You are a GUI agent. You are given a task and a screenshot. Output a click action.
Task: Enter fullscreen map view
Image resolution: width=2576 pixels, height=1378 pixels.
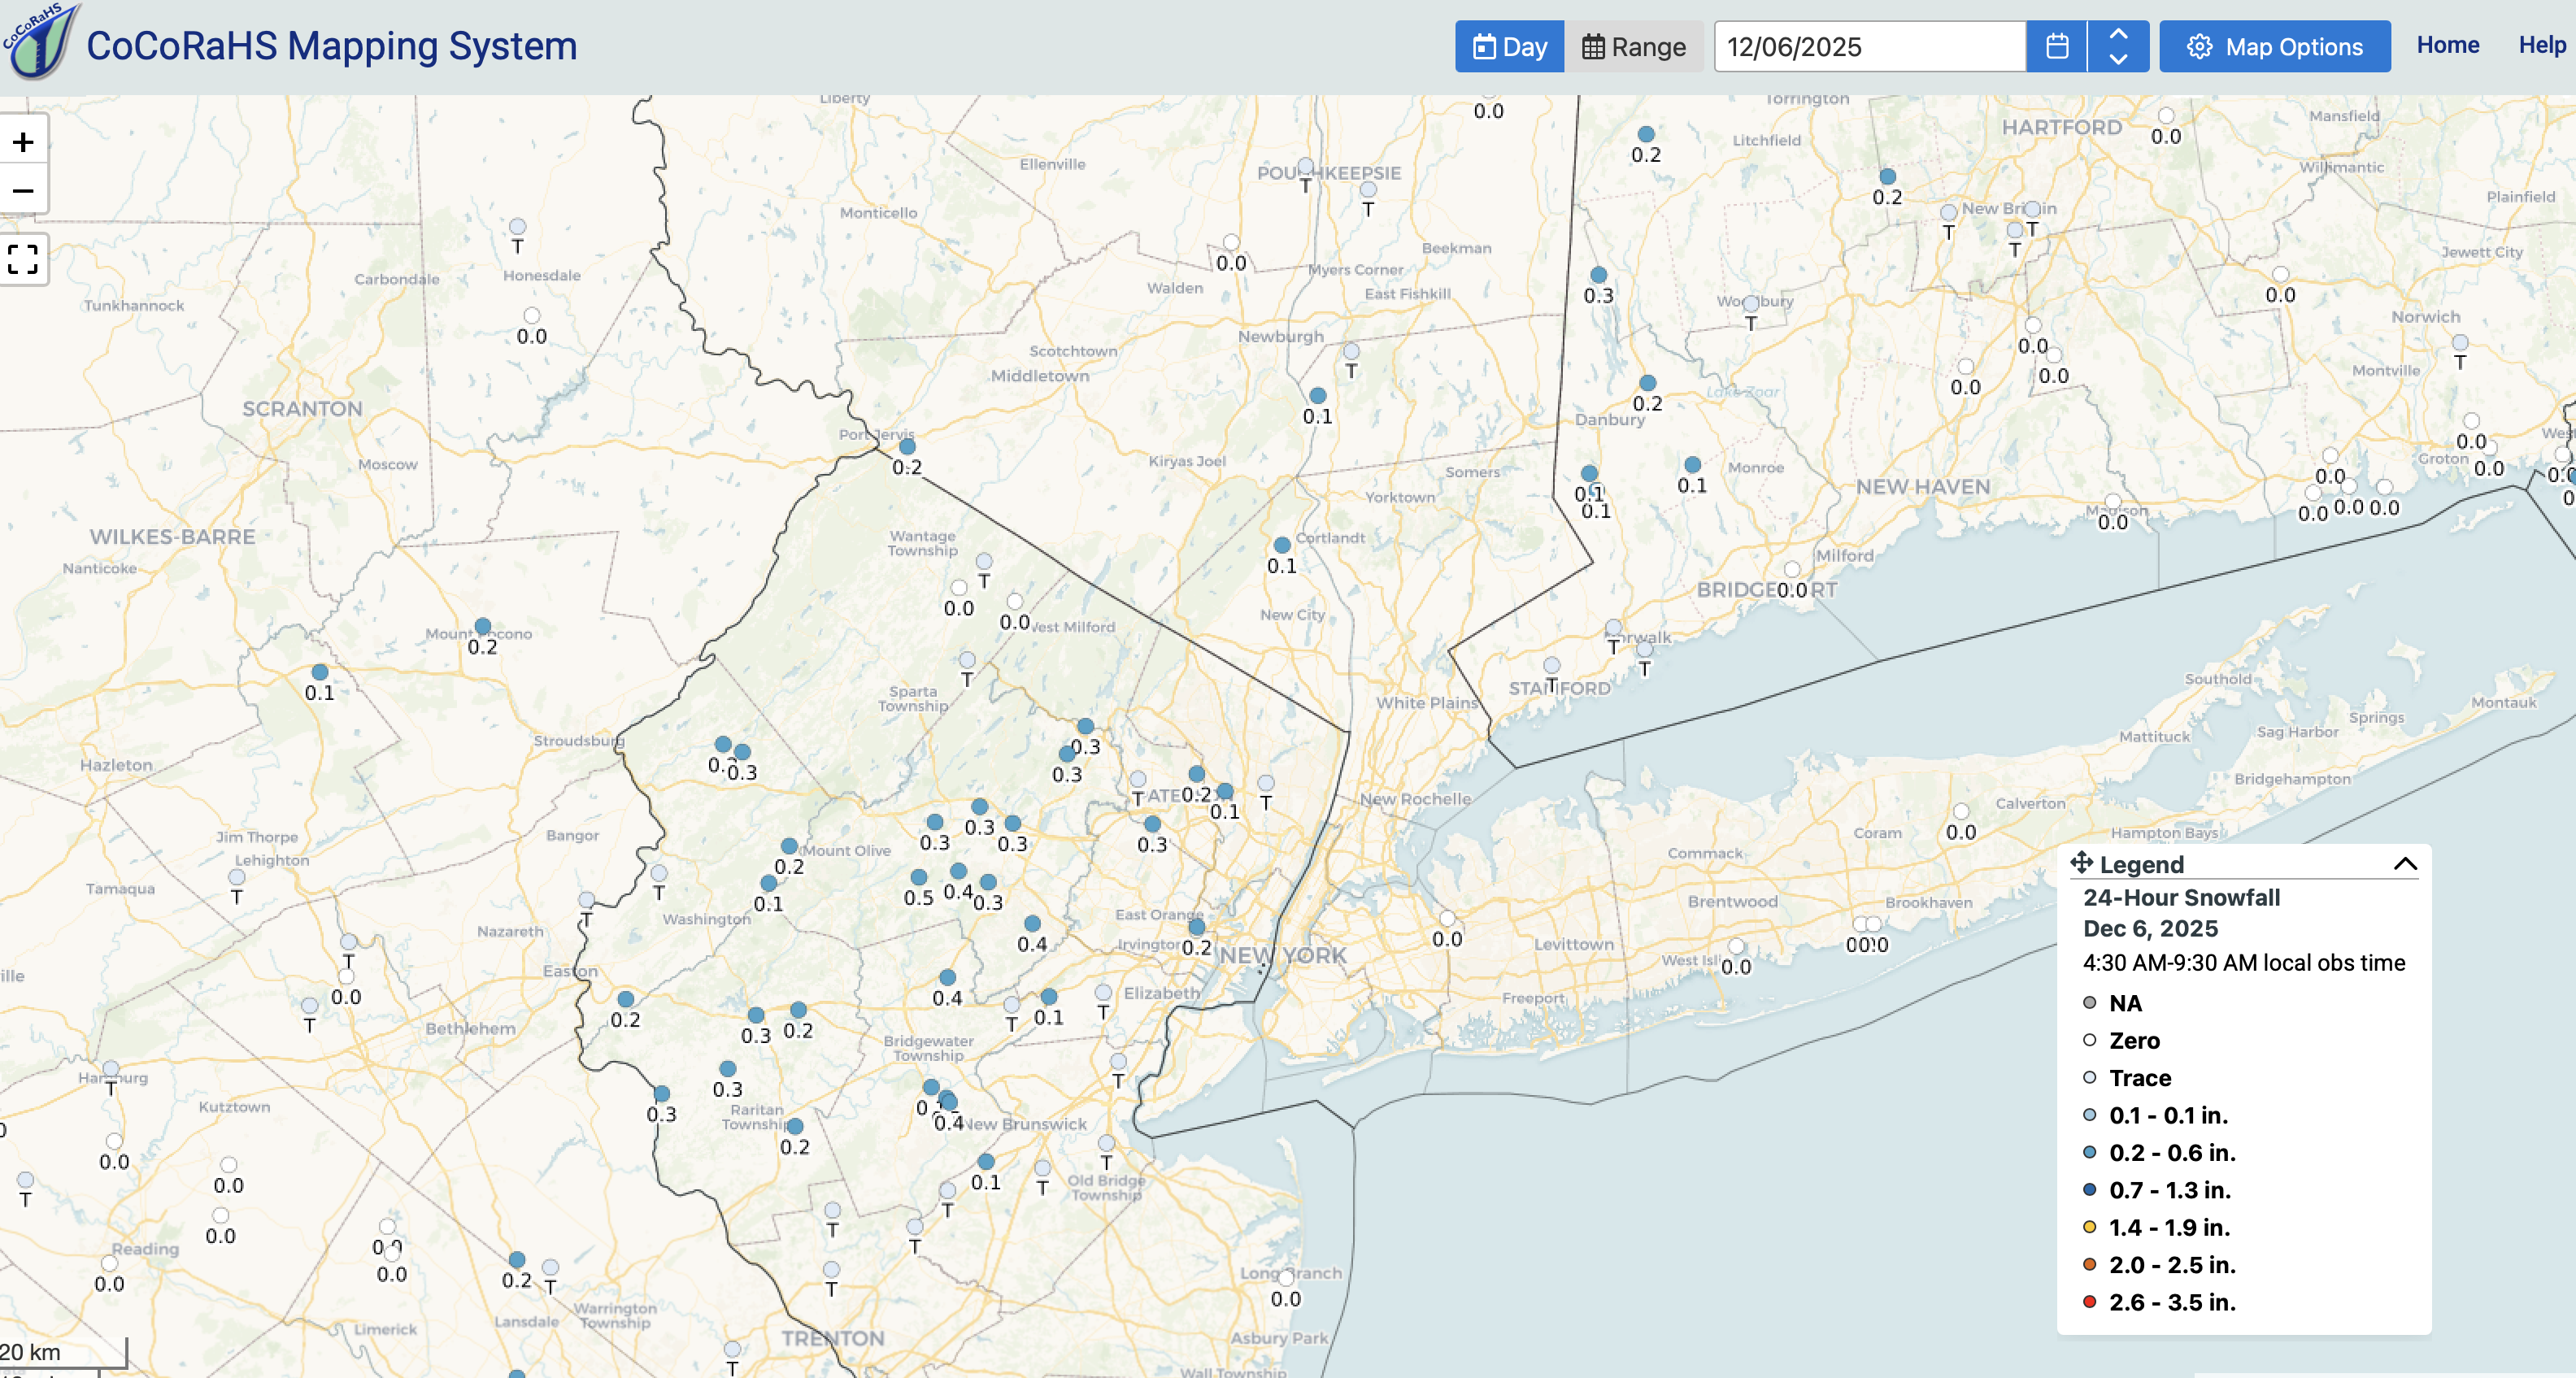coord(23,260)
